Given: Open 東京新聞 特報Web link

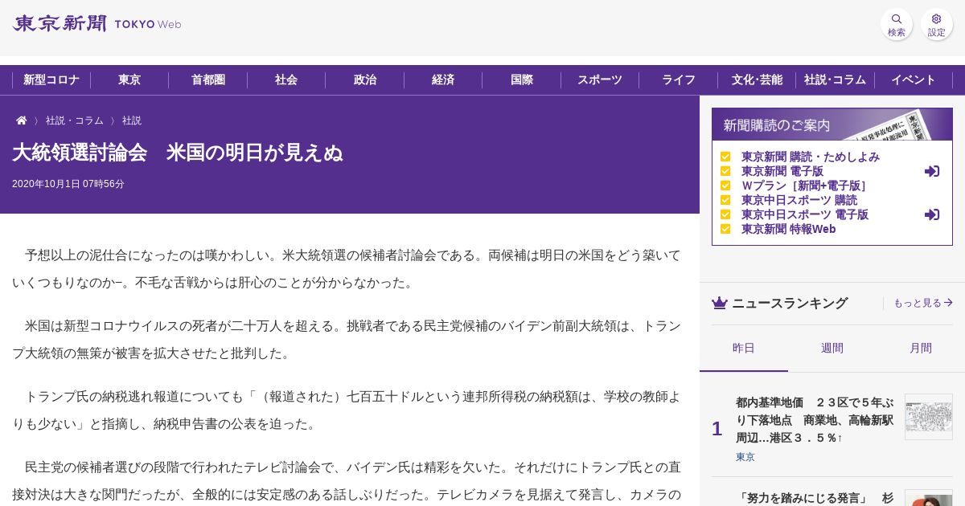Looking at the screenshot, I should (x=789, y=229).
